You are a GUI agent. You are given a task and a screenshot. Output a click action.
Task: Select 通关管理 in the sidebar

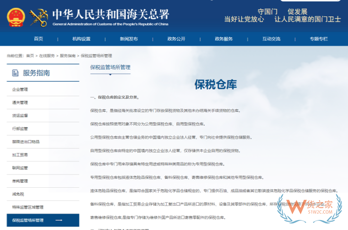(20, 102)
